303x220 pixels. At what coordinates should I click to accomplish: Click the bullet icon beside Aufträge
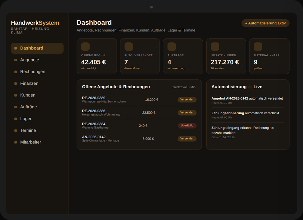16,107
